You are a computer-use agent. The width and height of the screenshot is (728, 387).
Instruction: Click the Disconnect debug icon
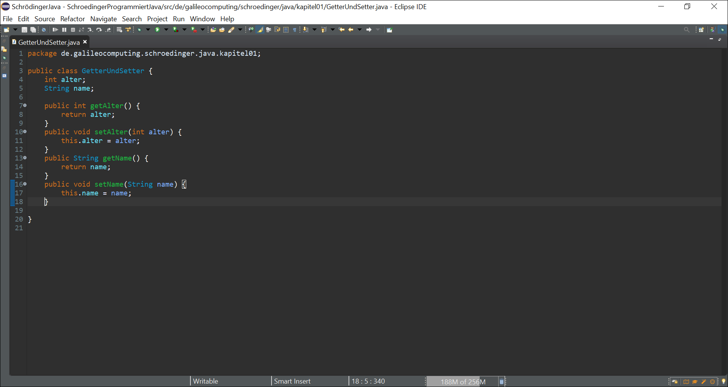[82, 30]
